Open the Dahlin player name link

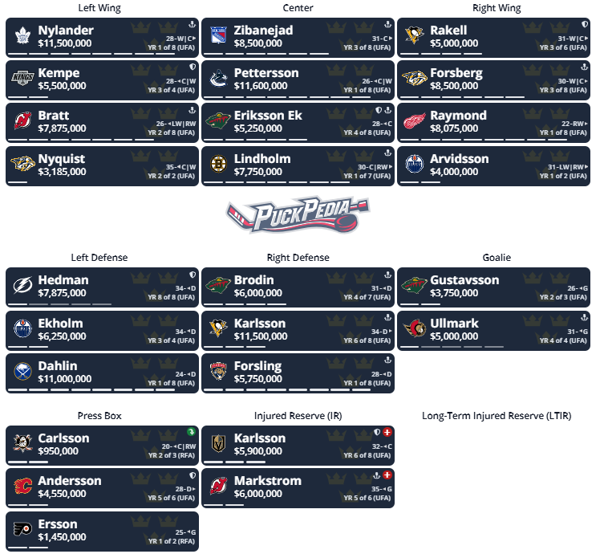pyautogui.click(x=58, y=366)
